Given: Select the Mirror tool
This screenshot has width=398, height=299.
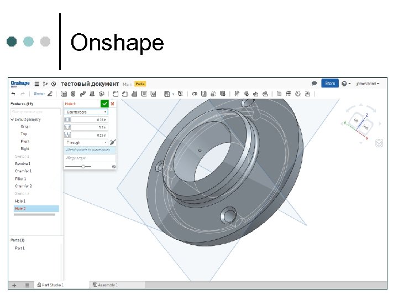Looking at the screenshot, I should click(180, 94).
